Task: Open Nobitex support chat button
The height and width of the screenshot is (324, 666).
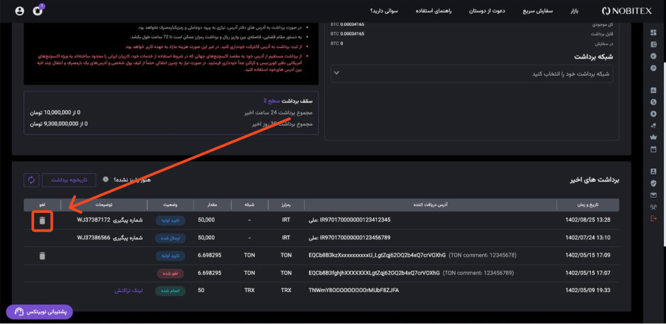Action: 39,312
